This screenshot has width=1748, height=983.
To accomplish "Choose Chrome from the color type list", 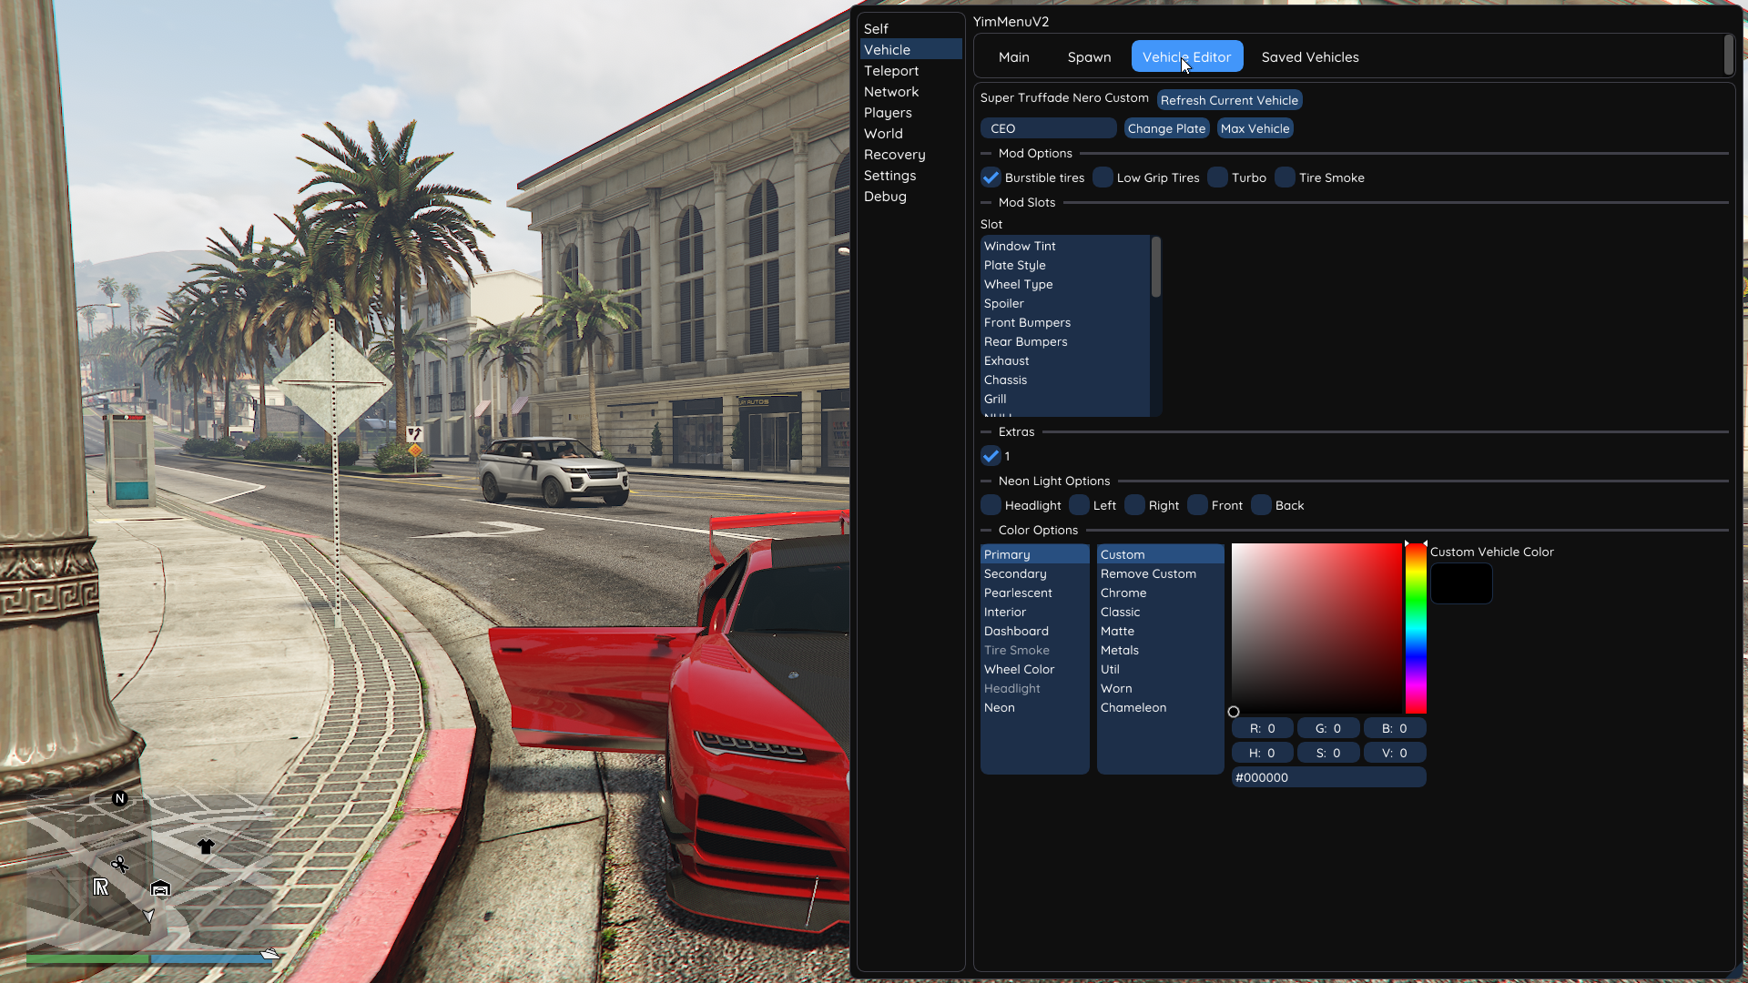I will point(1123,593).
